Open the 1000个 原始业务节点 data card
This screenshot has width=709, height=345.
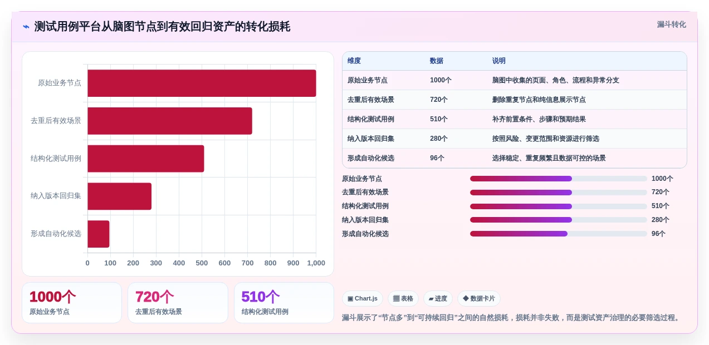point(72,303)
